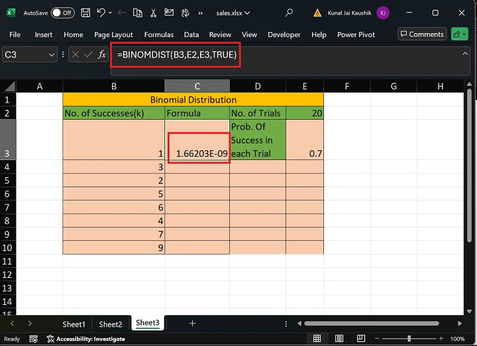This screenshot has width=477, height=346.
Task: Open the Review tab
Action: click(x=220, y=34)
